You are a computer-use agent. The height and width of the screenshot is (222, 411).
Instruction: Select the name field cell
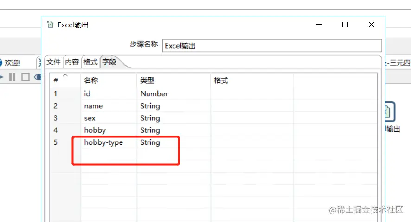pyautogui.click(x=109, y=106)
